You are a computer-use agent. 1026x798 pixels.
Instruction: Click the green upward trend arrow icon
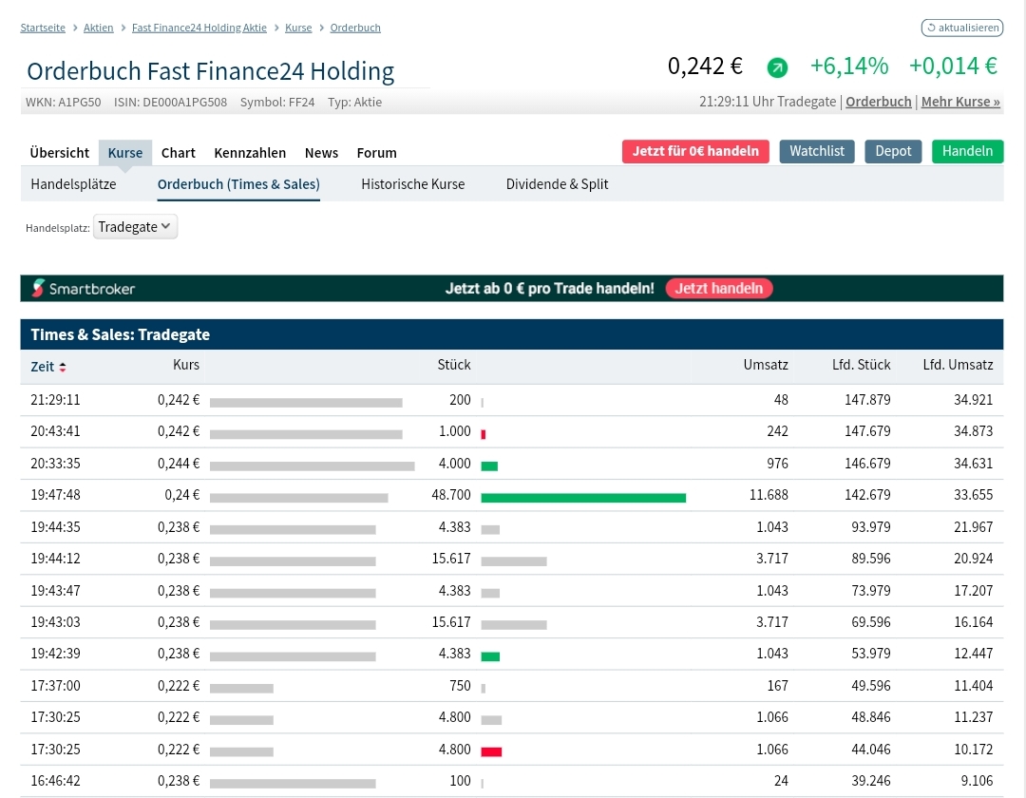coord(777,67)
